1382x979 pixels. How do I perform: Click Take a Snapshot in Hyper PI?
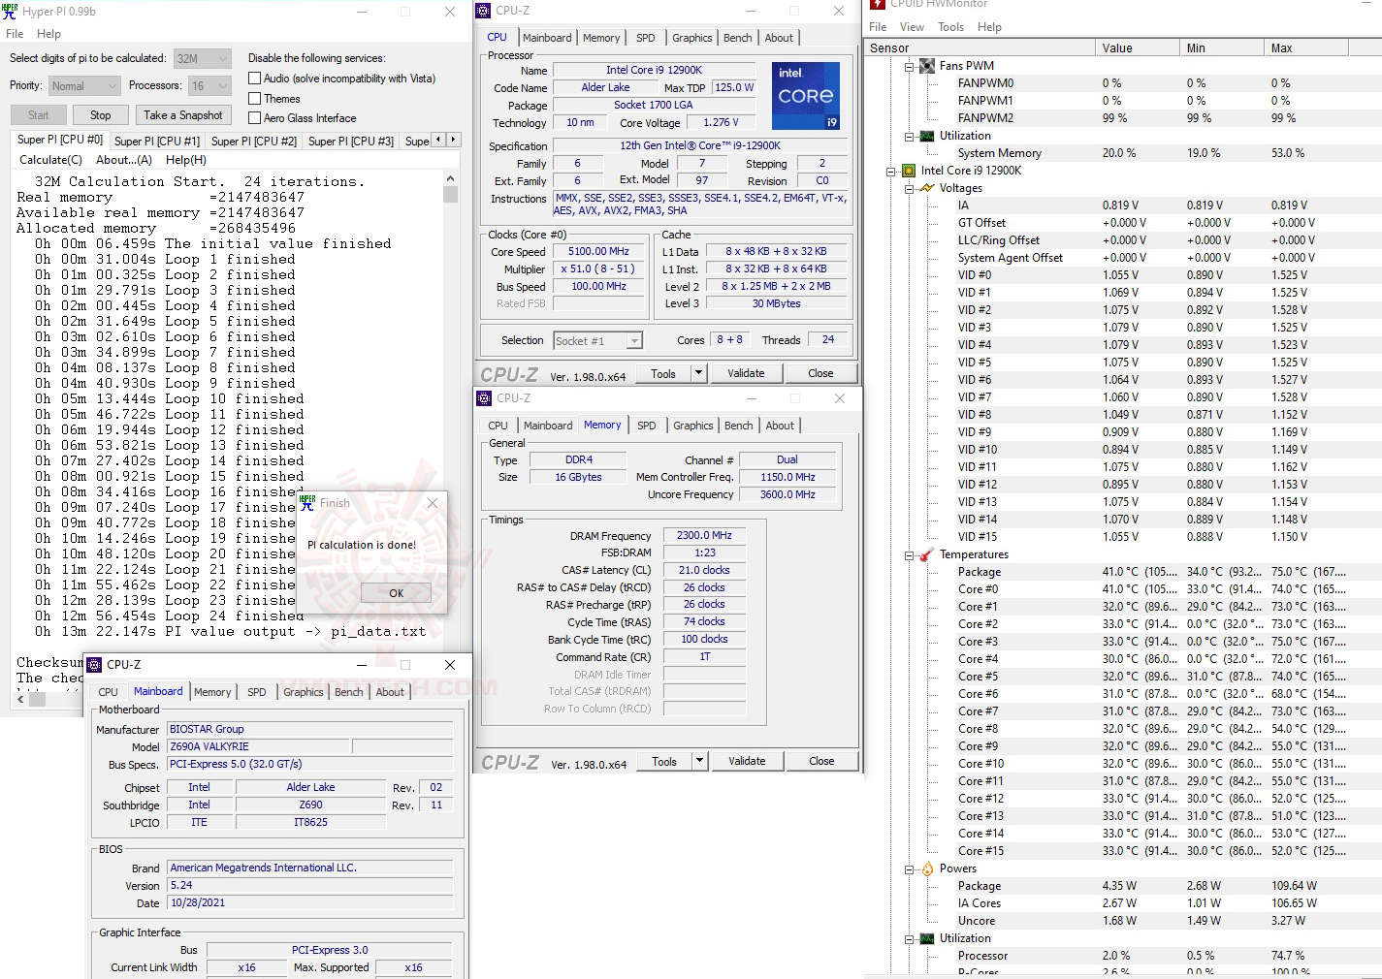[x=183, y=115]
